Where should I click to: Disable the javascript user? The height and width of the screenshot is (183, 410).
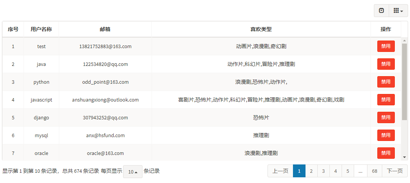point(386,100)
